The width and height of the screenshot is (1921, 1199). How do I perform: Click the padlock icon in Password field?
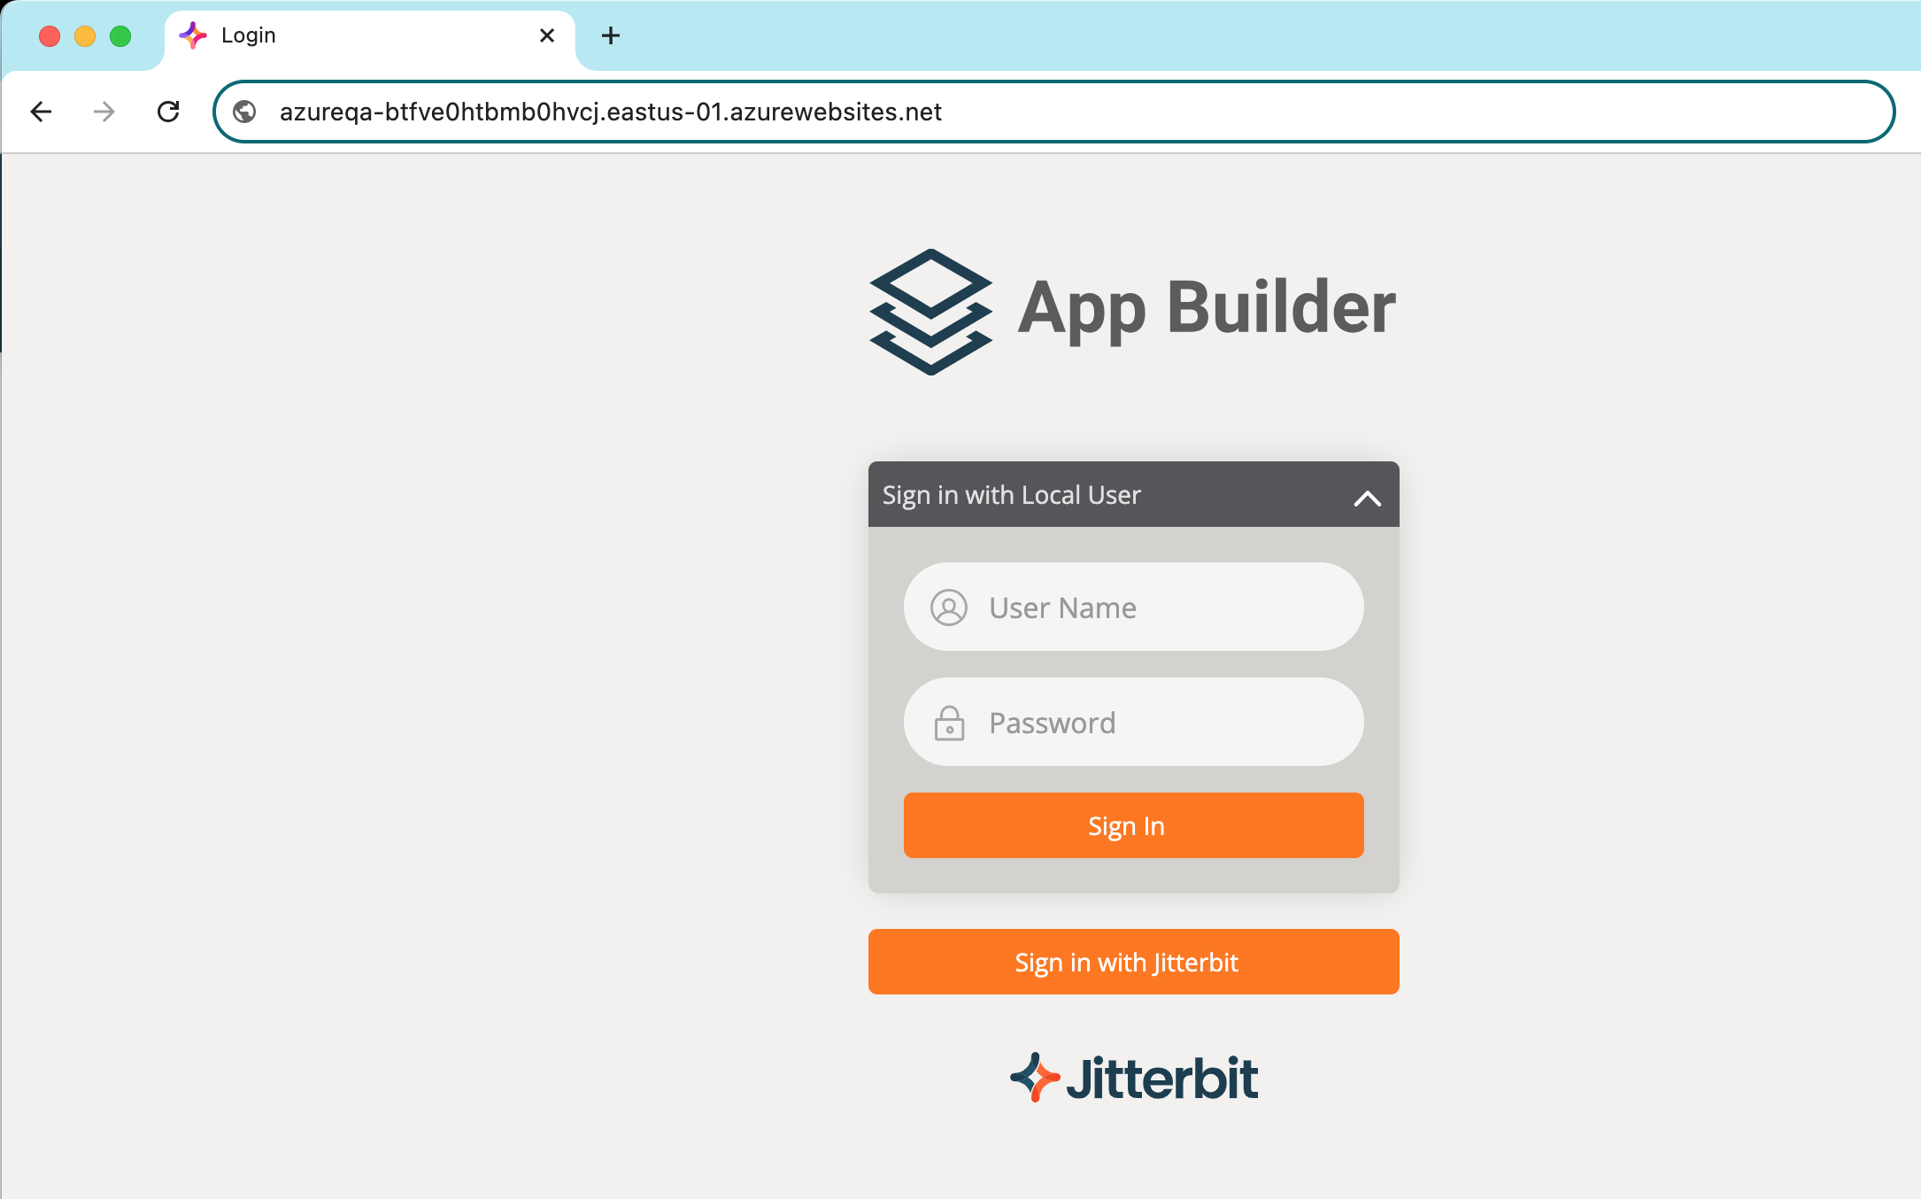(x=949, y=723)
